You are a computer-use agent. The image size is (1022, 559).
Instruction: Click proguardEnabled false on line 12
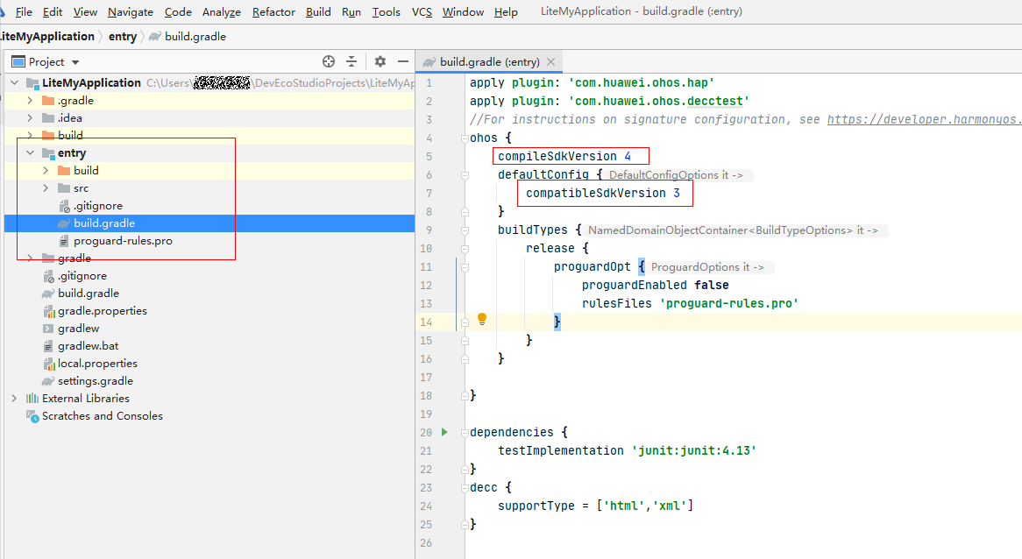coord(655,285)
